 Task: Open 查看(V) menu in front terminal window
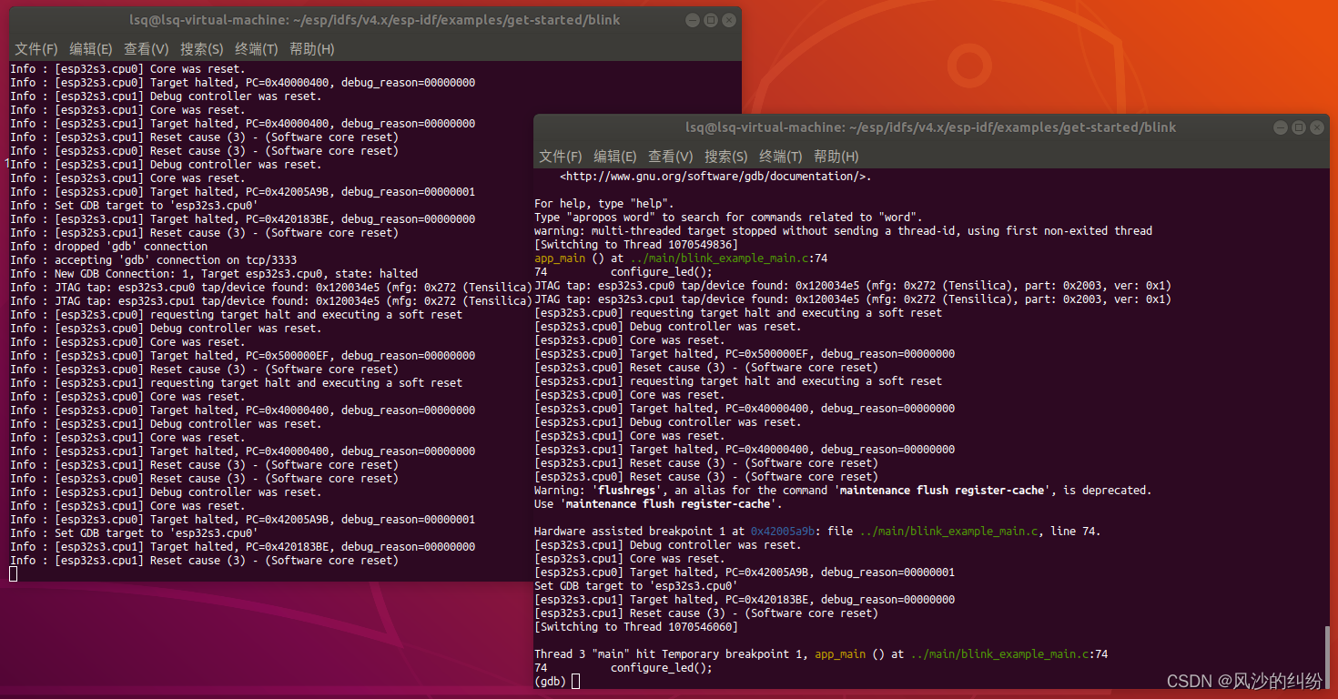tap(670, 157)
